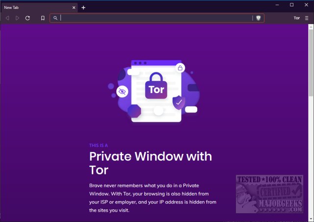Click the scrollbar down arrow
Screen dimensions: 314x222
311,219
